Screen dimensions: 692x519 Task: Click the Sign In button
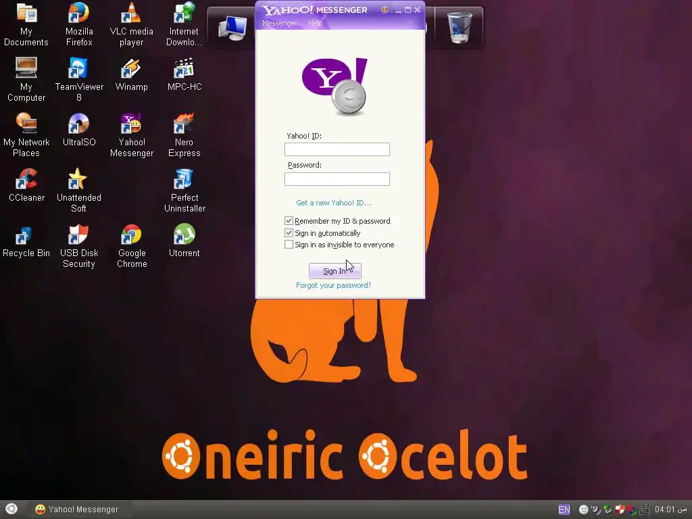click(x=335, y=270)
